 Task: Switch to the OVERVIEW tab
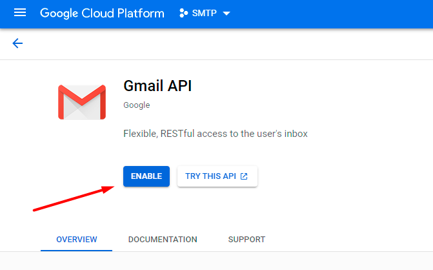click(x=77, y=240)
